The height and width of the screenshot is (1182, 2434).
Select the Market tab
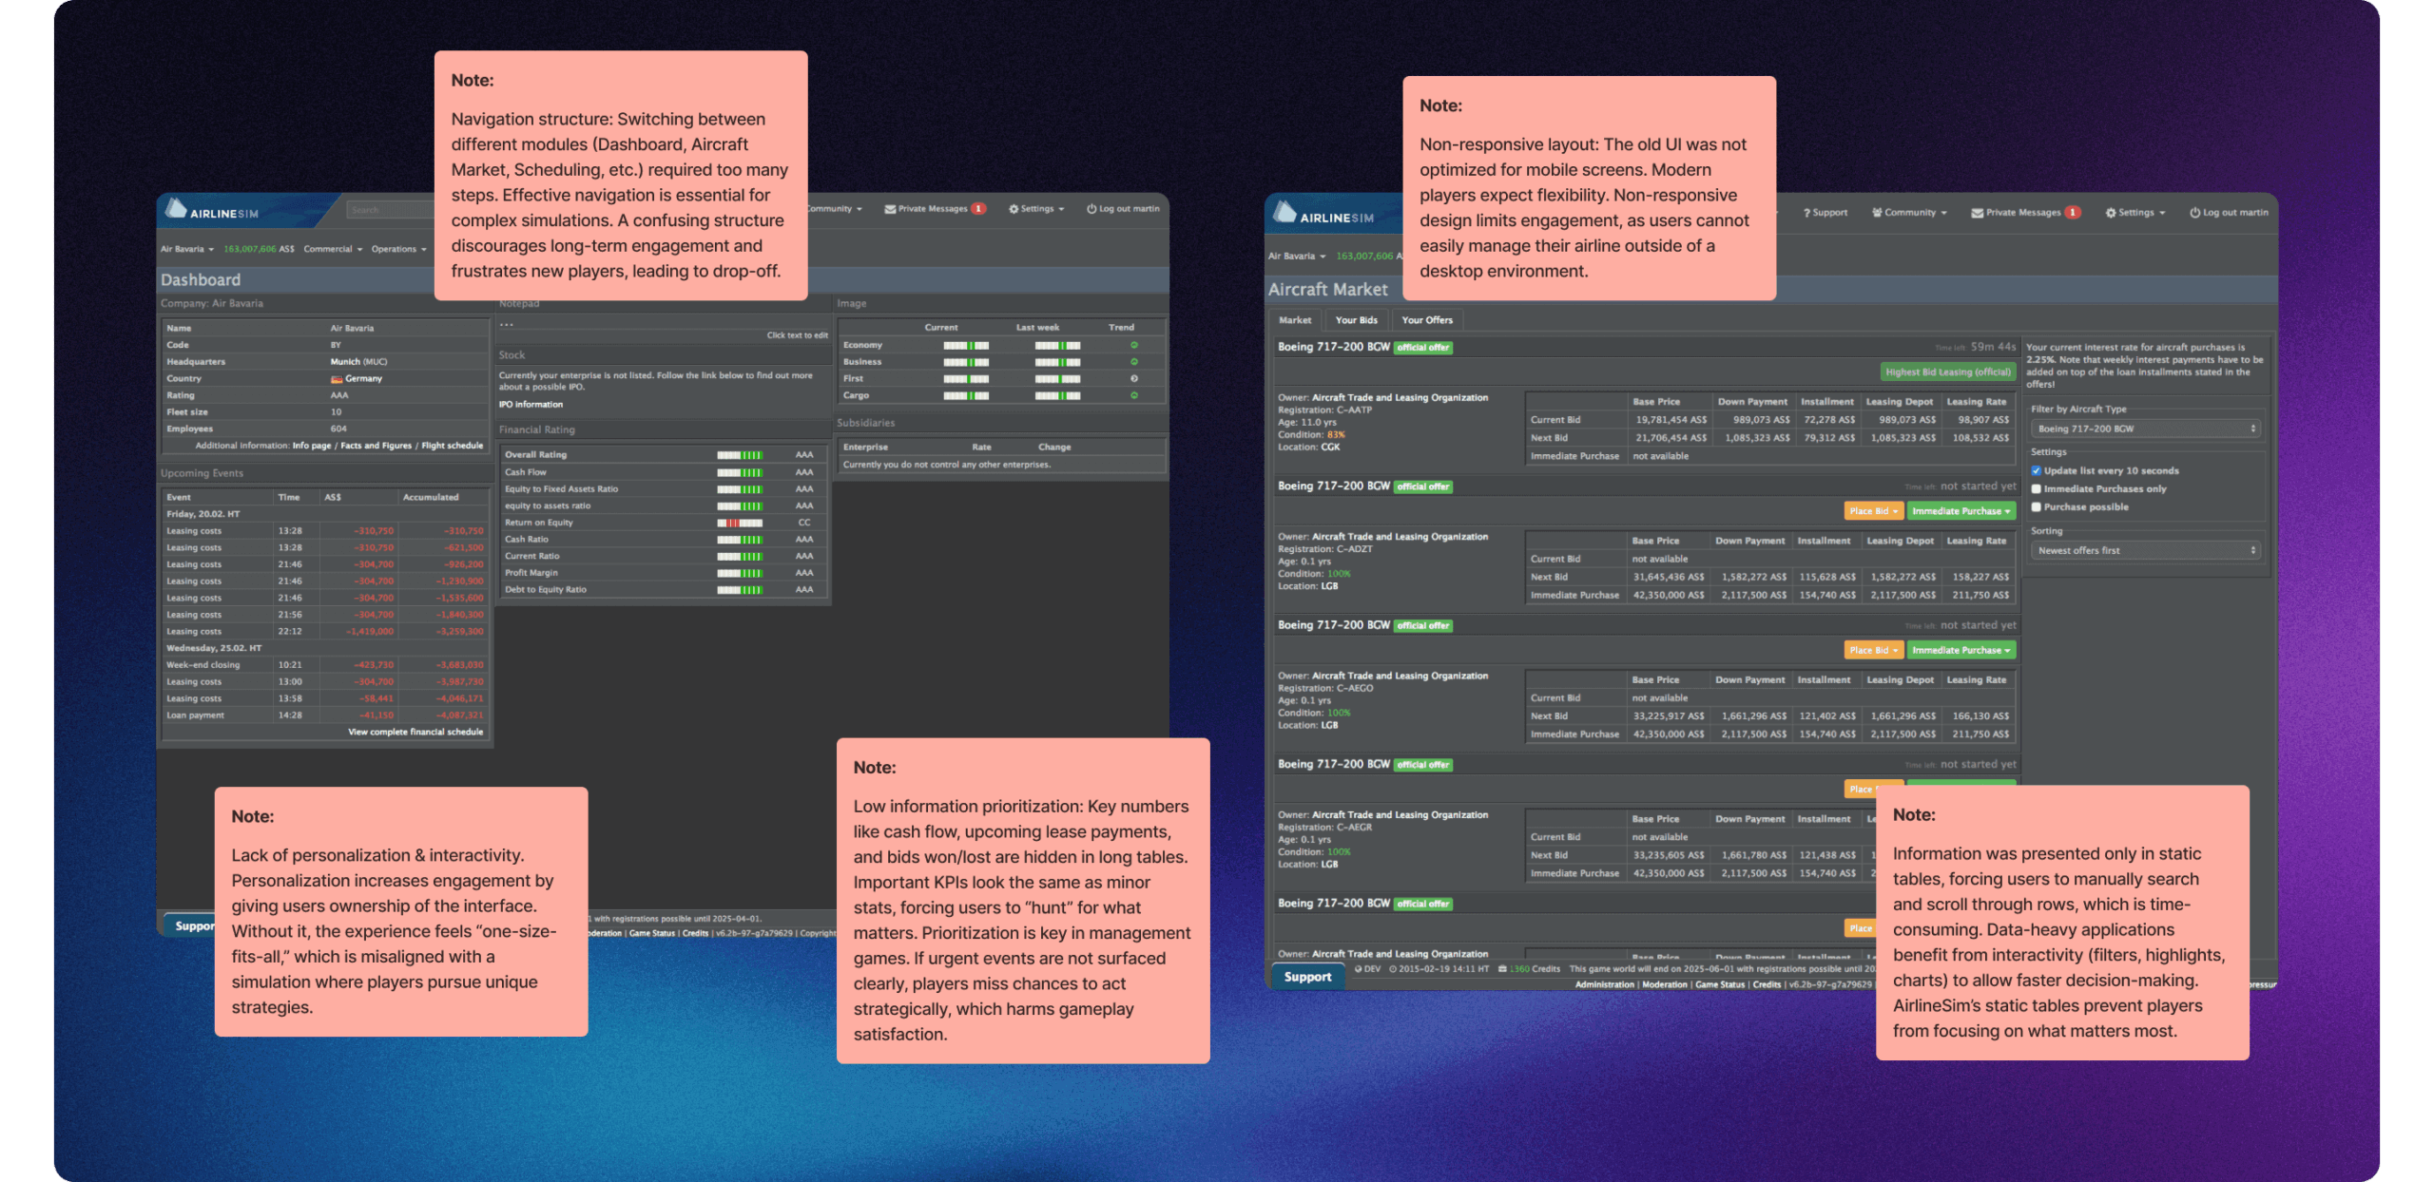1294,320
